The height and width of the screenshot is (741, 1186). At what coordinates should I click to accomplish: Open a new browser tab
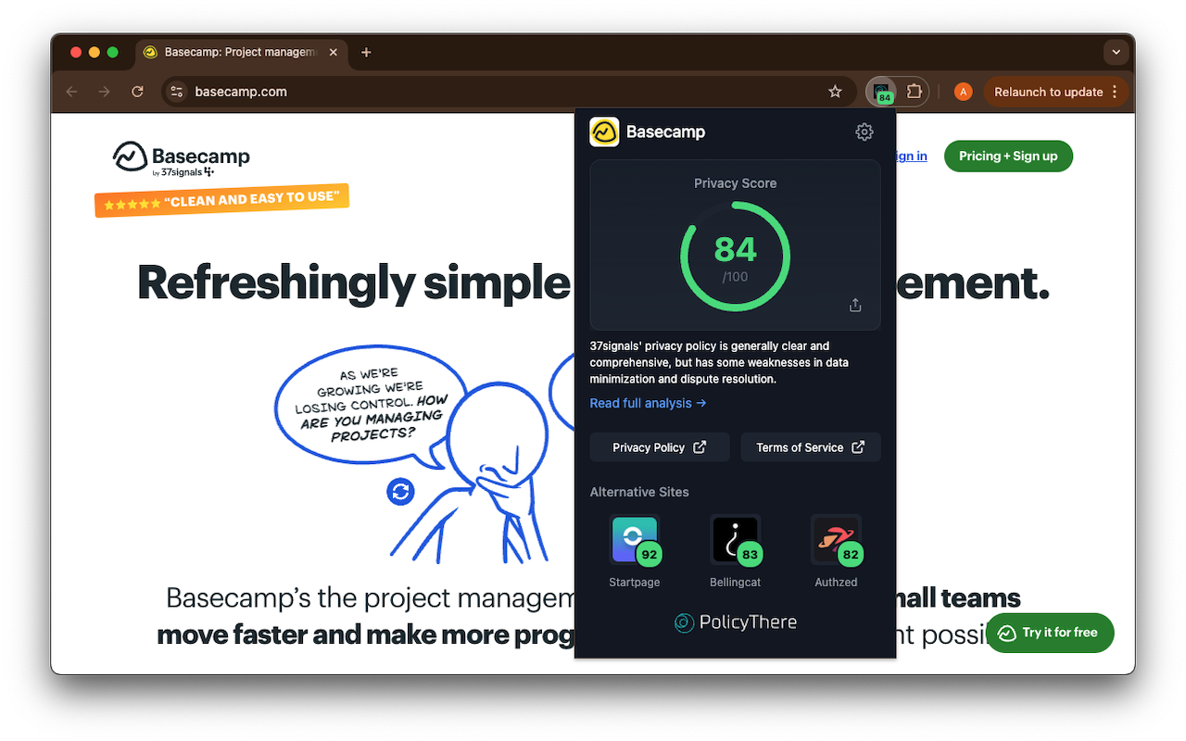(366, 52)
